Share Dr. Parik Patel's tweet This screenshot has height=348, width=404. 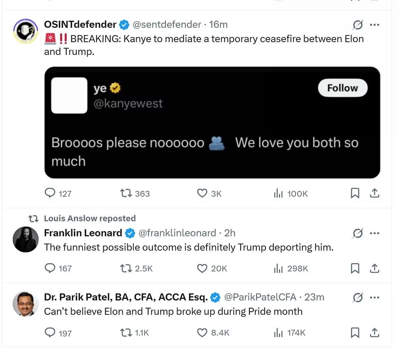(374, 333)
